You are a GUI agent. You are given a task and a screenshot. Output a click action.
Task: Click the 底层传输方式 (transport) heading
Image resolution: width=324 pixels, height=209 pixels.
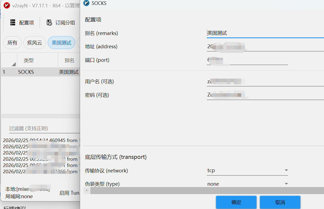(x=116, y=157)
